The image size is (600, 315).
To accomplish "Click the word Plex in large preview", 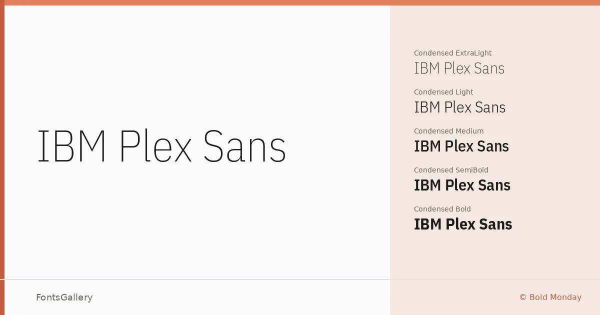I will [x=155, y=146].
